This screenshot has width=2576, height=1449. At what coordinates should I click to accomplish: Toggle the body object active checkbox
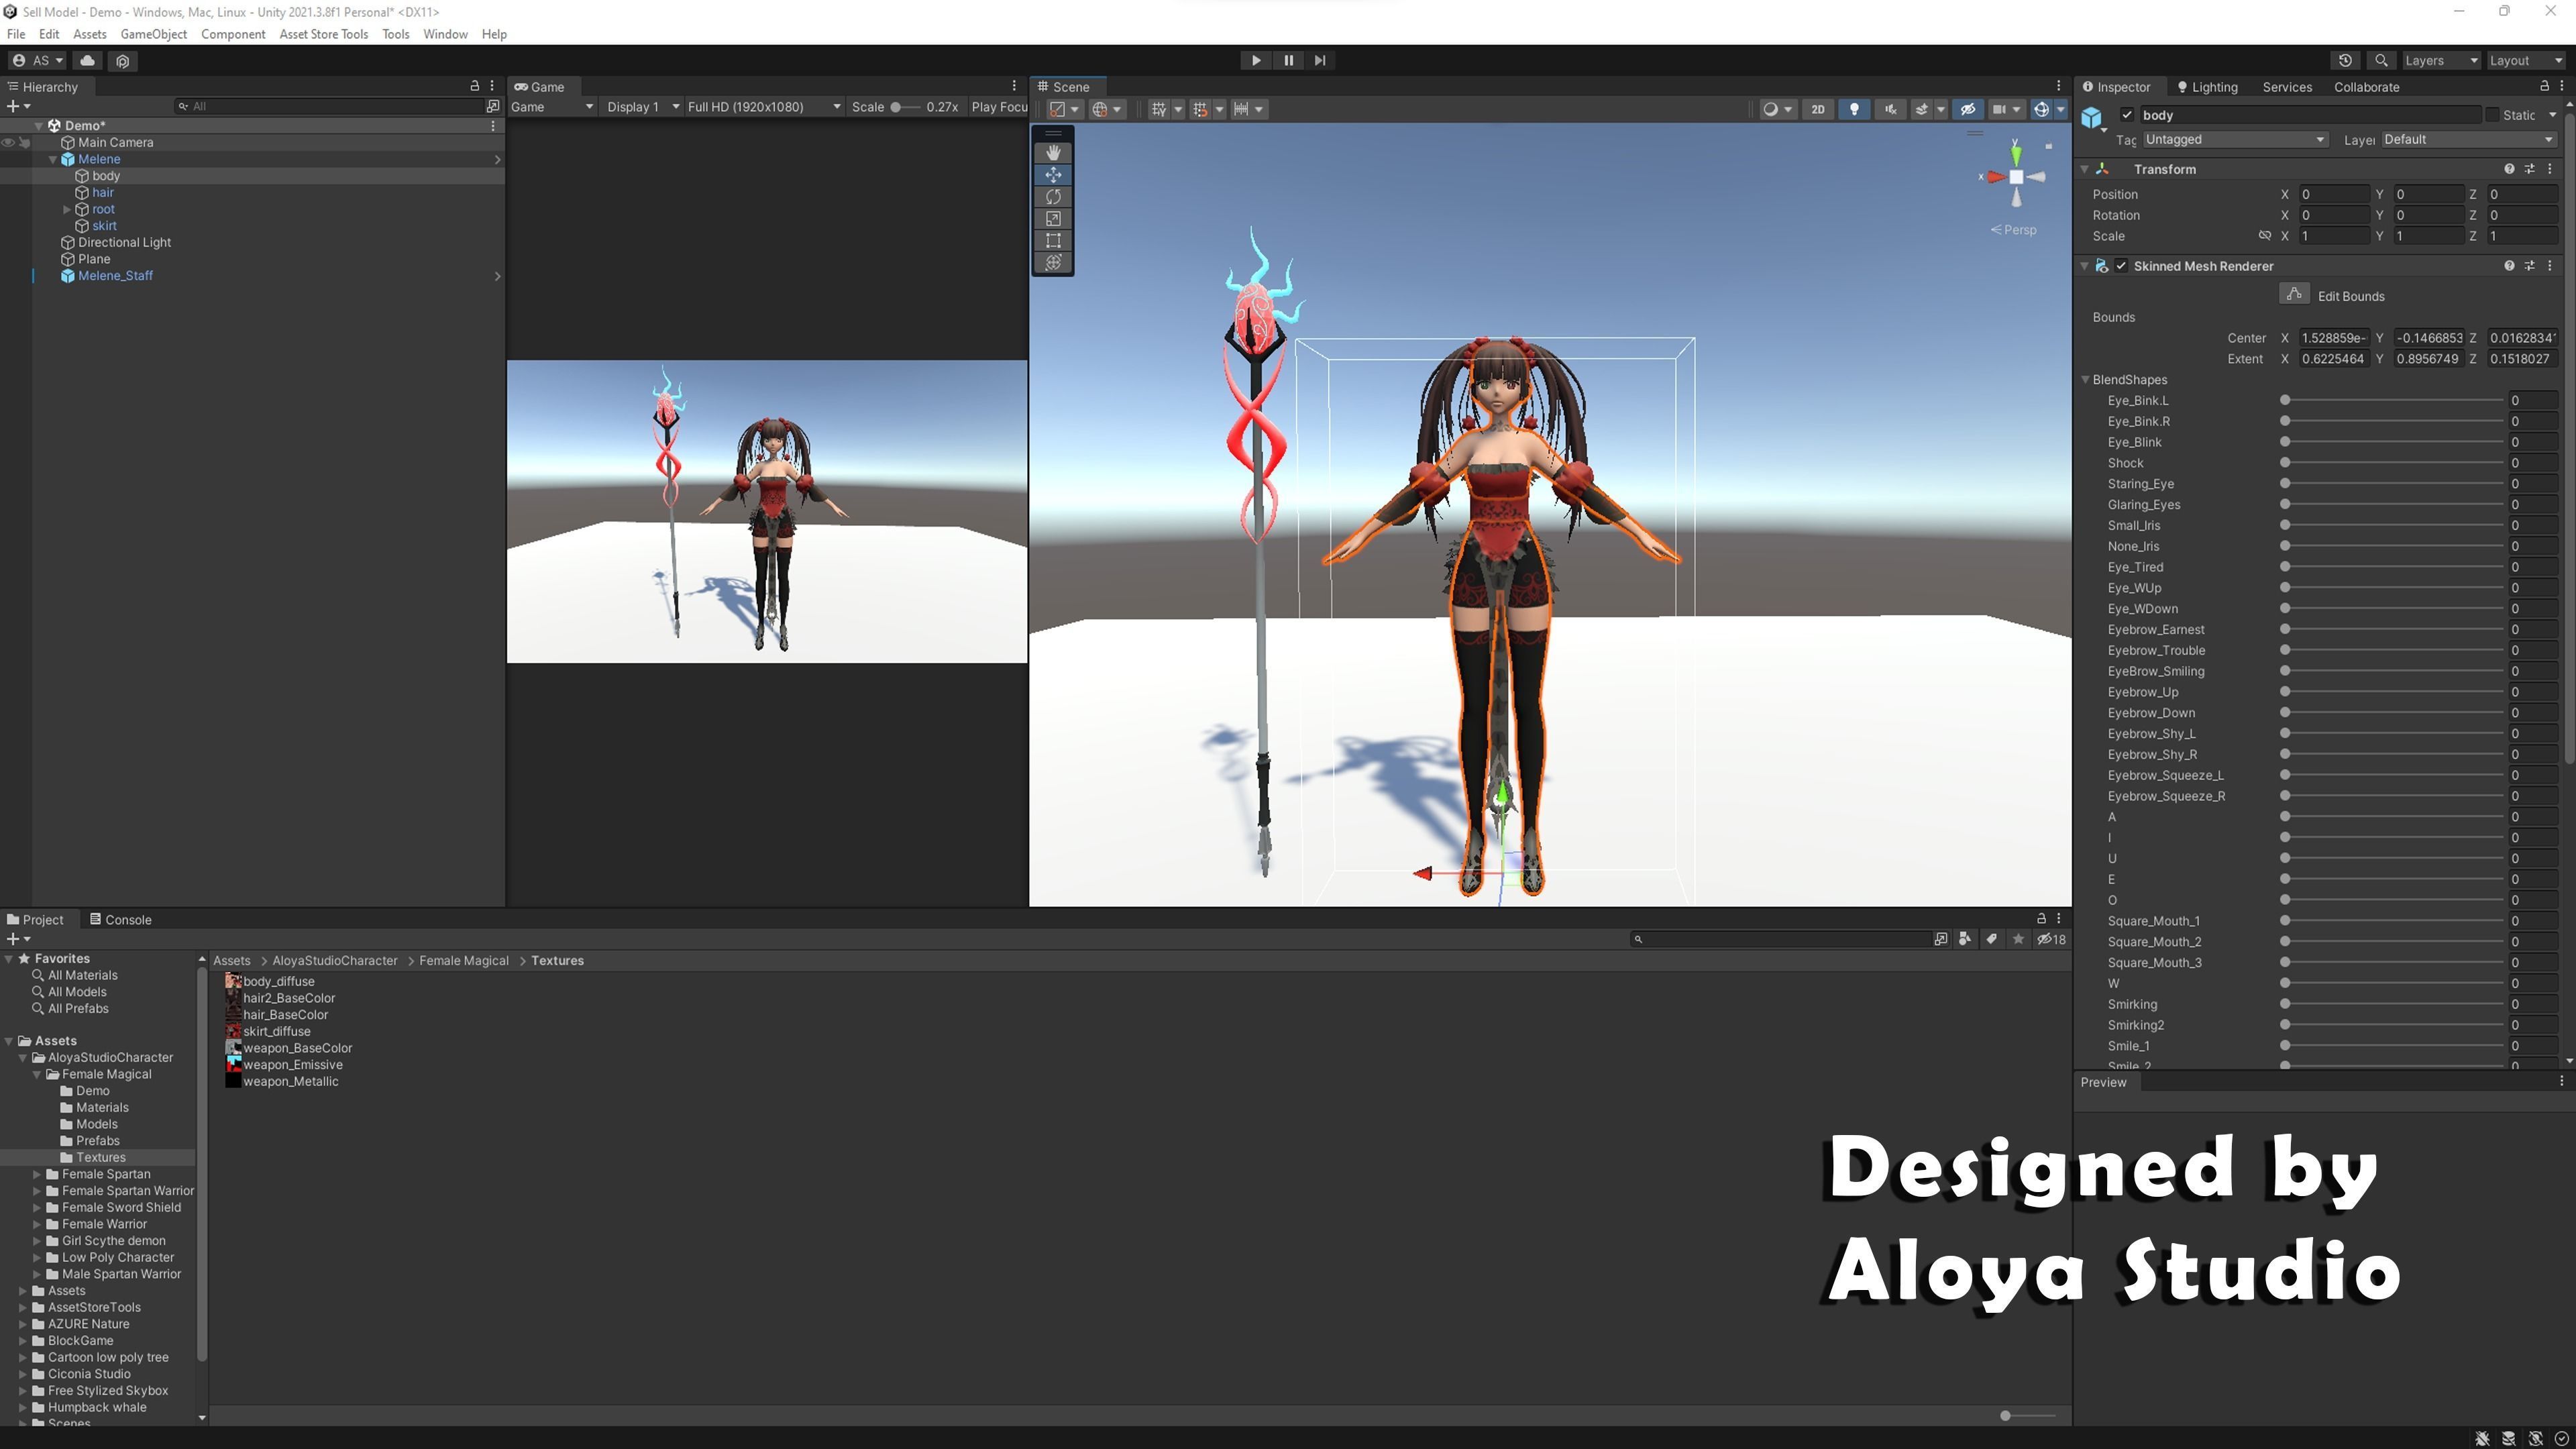click(2127, 115)
